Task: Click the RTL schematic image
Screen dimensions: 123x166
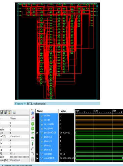Action: (57, 51)
